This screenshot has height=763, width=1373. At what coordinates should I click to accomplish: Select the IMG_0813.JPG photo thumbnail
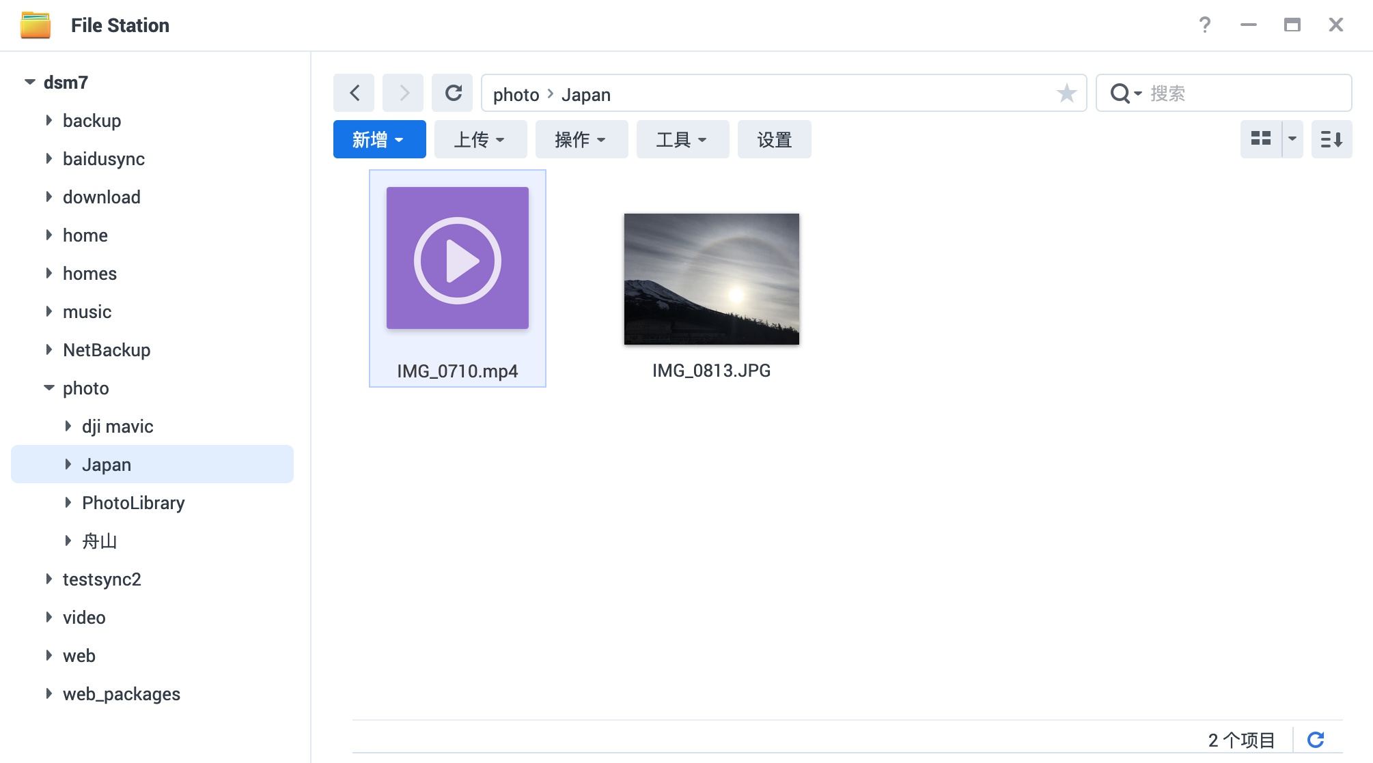(712, 279)
